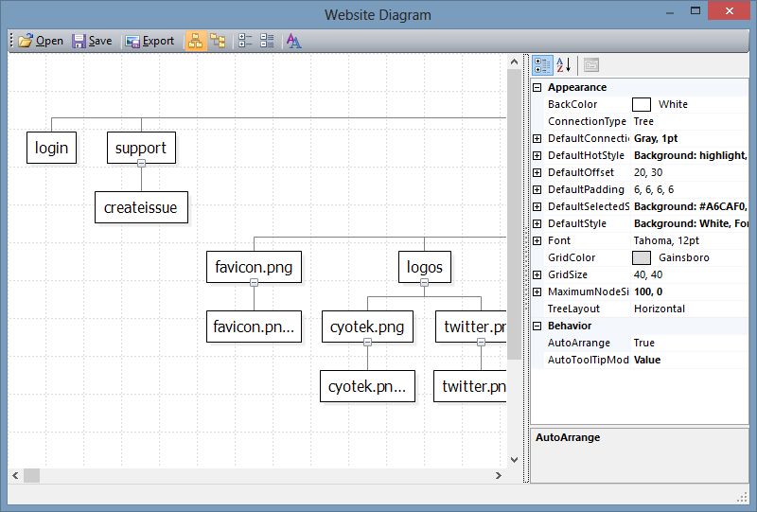This screenshot has height=512, width=757.
Task: Select the login diagram node
Action: point(52,148)
